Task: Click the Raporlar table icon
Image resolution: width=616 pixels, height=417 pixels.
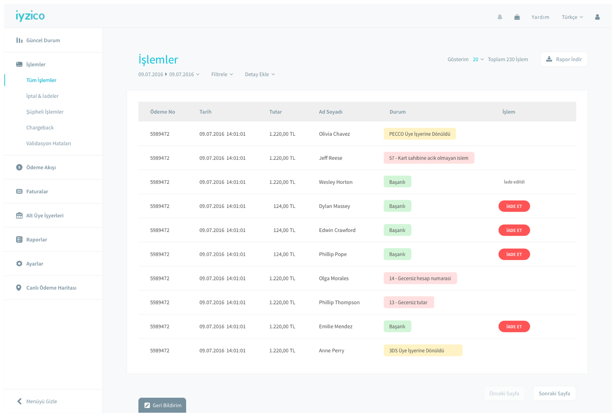Action: click(x=19, y=239)
